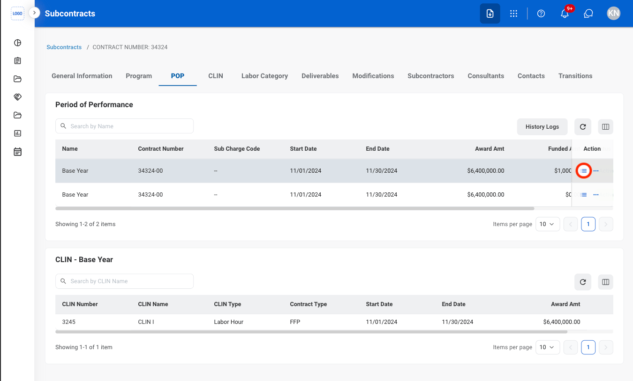The height and width of the screenshot is (381, 633).
Task: Open the help question mark icon
Action: click(x=541, y=14)
